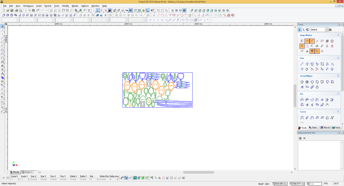Switch to the Paper 1 tab
344x186 pixels.
coord(27,172)
